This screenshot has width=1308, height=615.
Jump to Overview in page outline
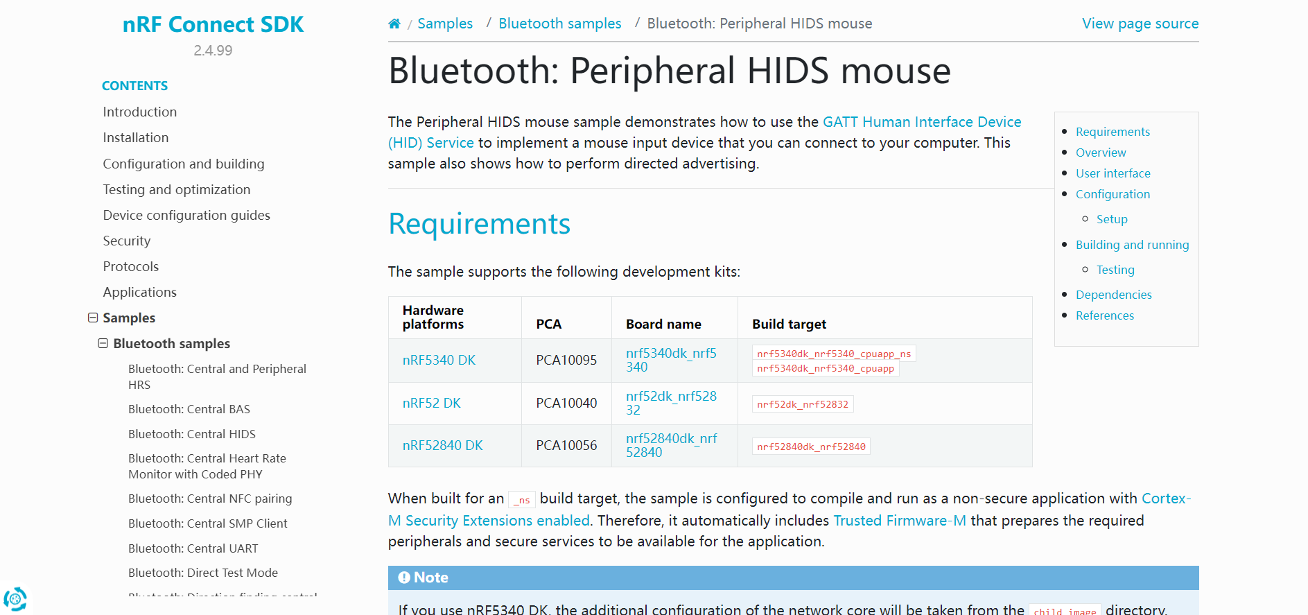point(1101,153)
